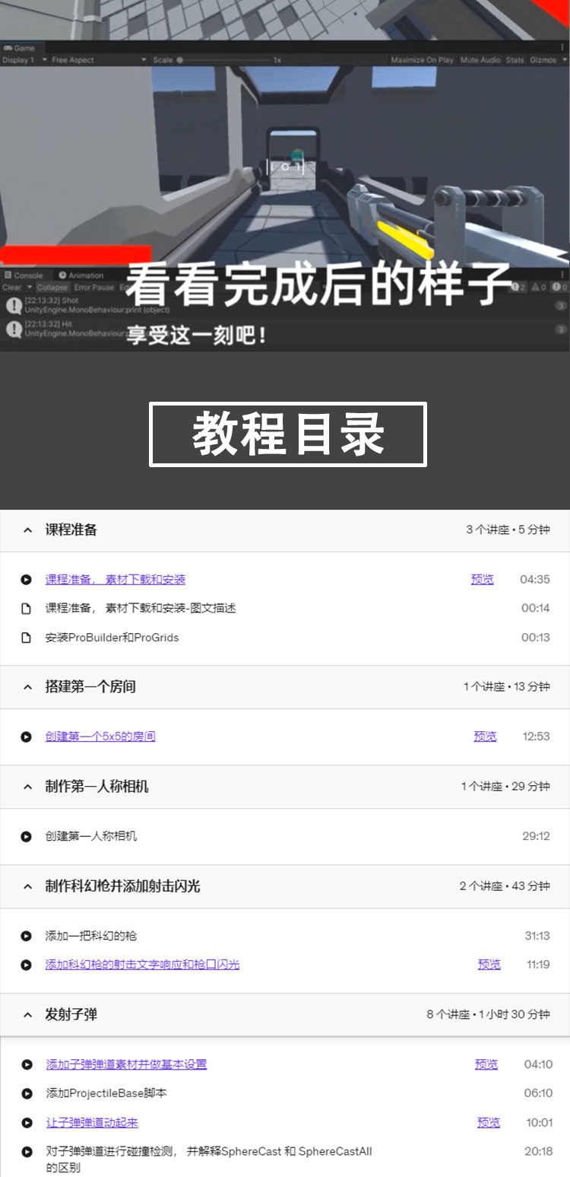Click 预览 for 让子弹弹道动起来
The height and width of the screenshot is (1177, 570).
(x=489, y=1122)
